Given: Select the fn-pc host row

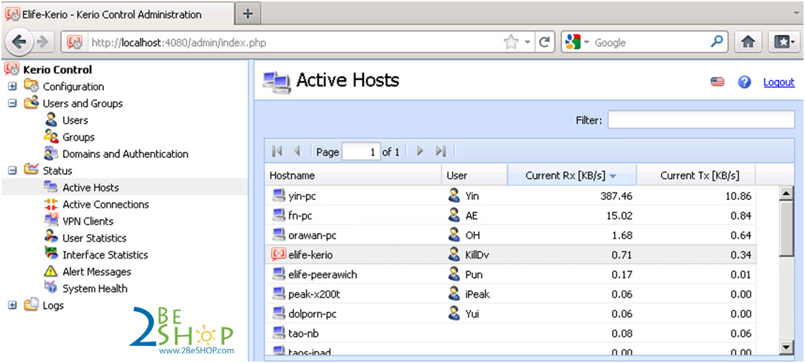Looking at the screenshot, I should (x=510, y=216).
